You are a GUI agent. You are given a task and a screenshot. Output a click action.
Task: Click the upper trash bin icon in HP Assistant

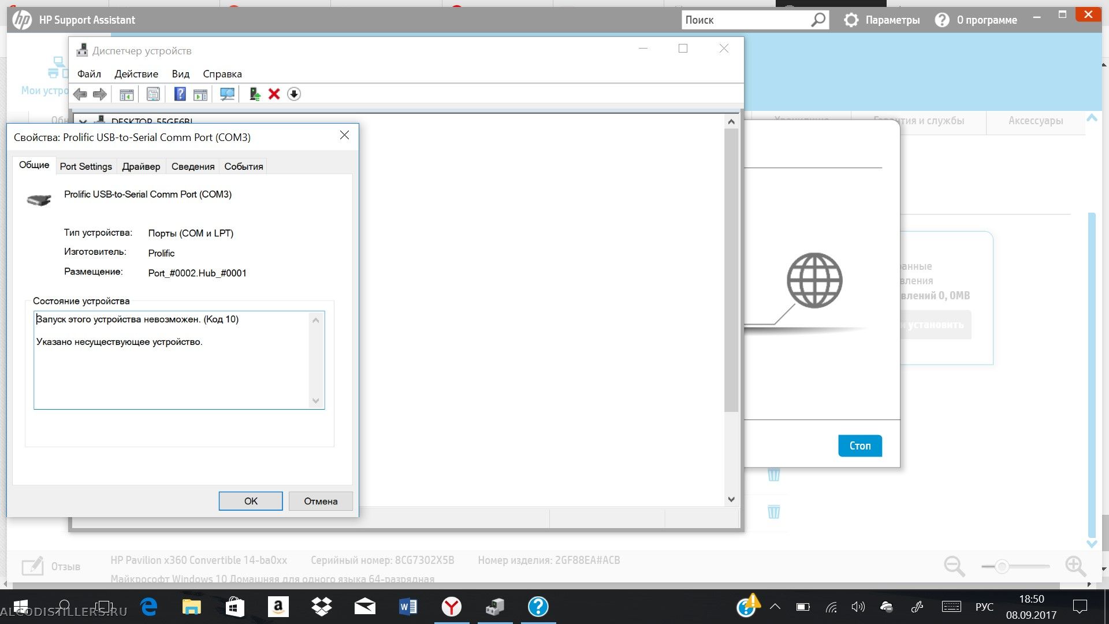pos(774,474)
